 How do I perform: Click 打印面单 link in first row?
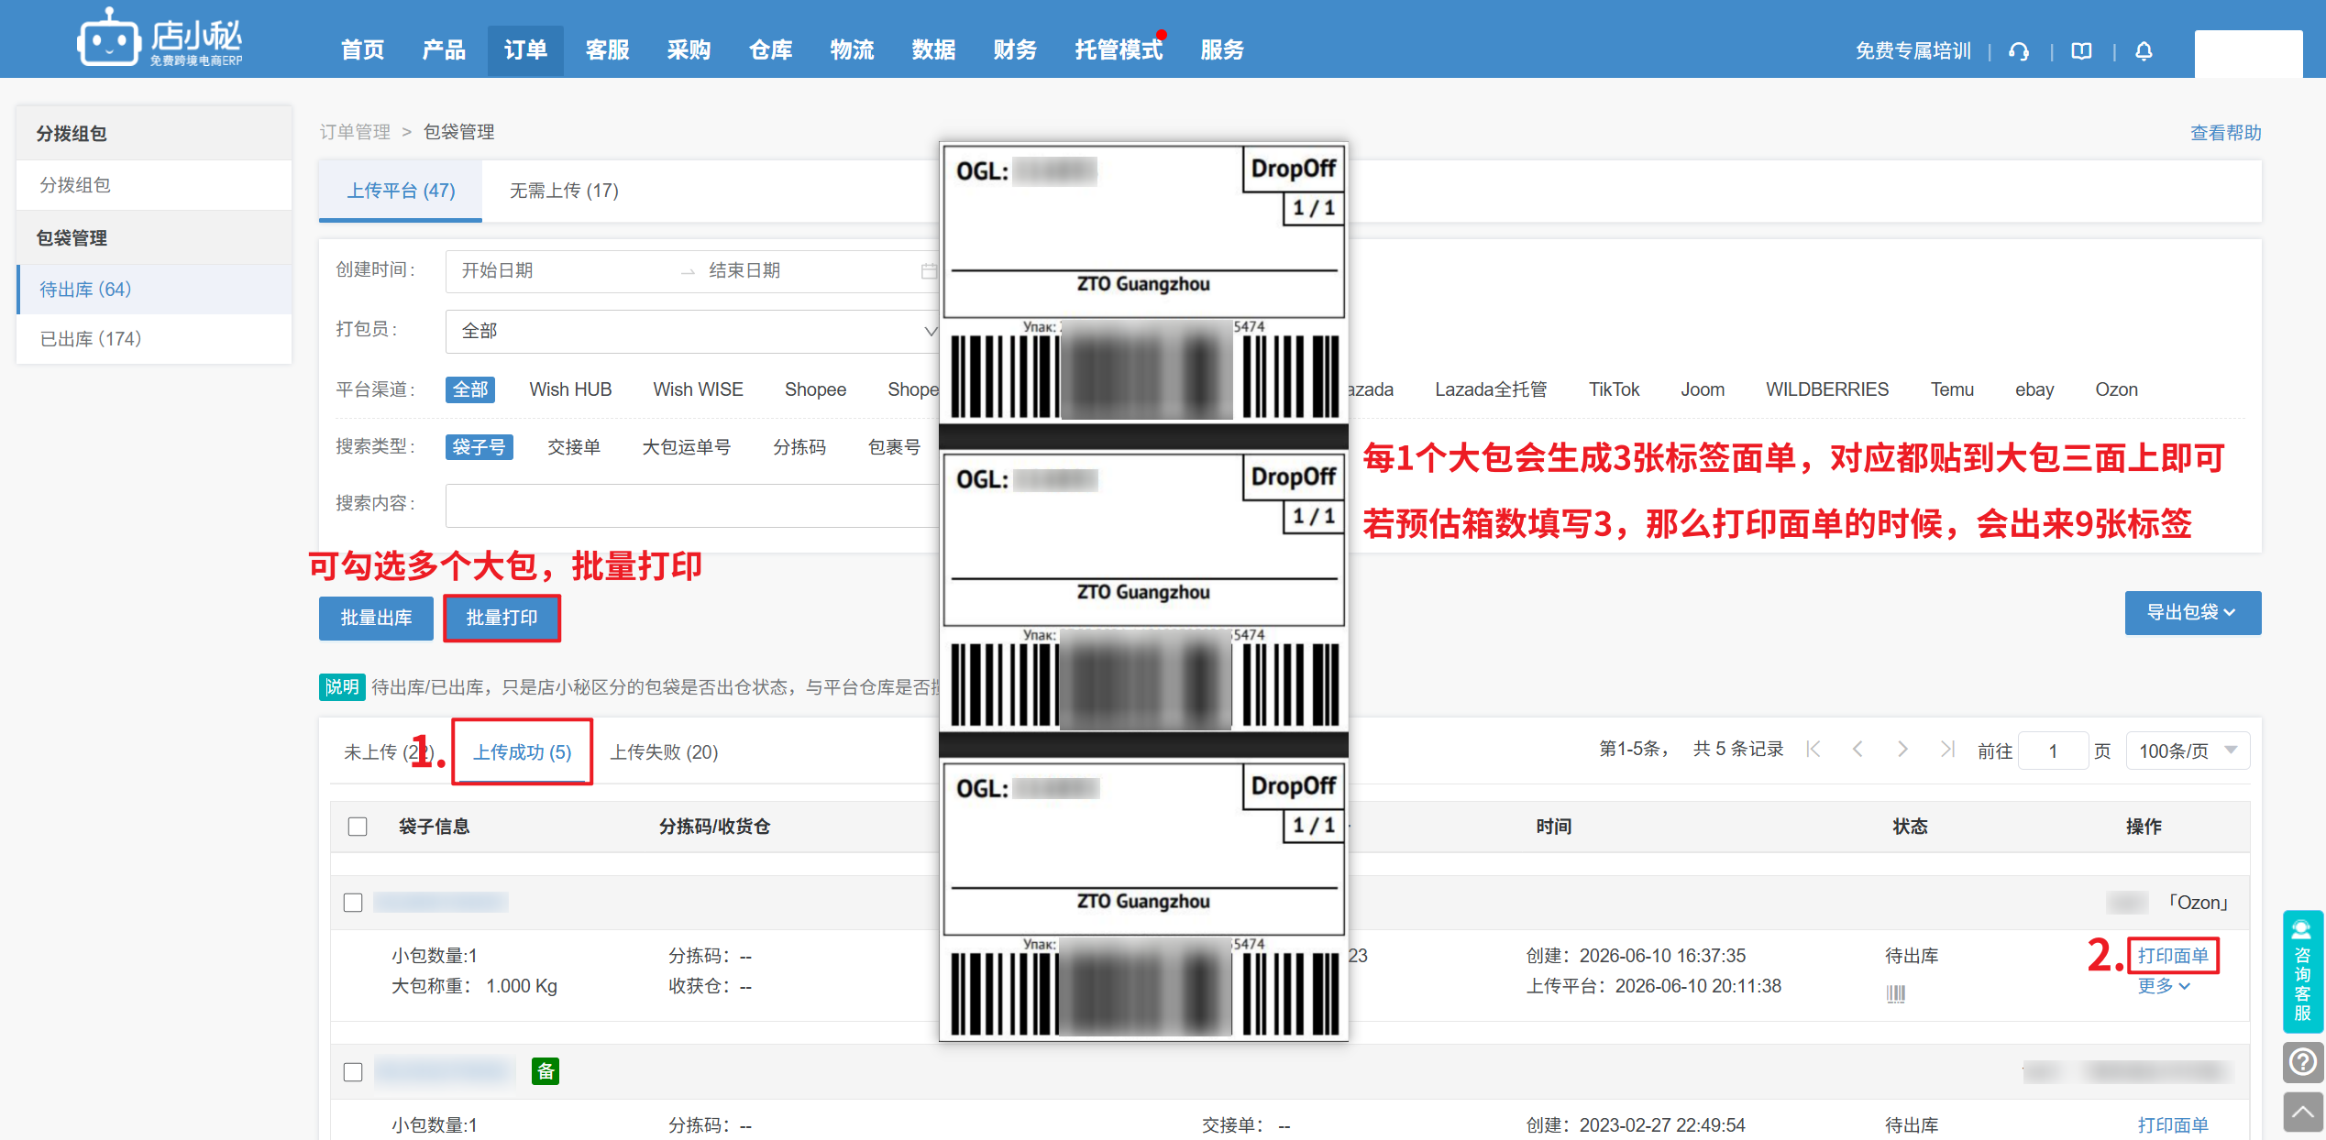2172,955
